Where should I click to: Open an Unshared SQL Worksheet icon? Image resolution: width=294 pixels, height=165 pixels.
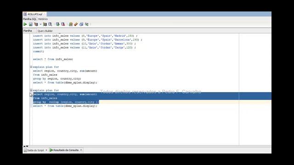[x=71, y=24]
